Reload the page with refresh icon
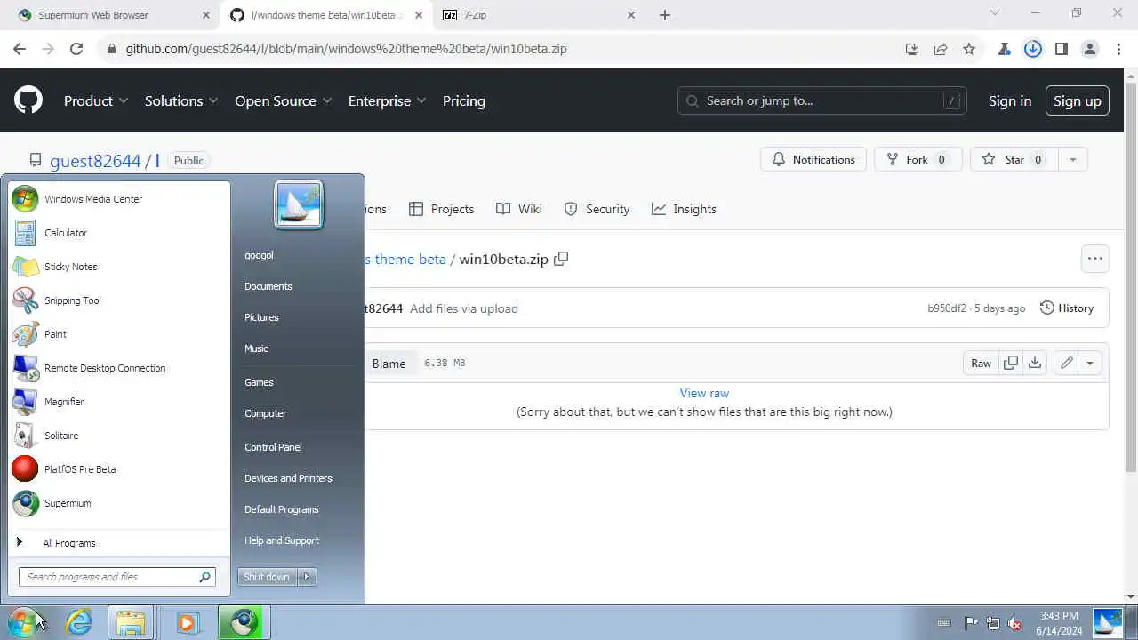This screenshot has height=640, width=1138. coord(76,49)
